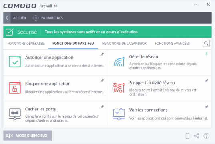Click the mobile phone icon at bottom
The image size is (215, 144).
click(187, 136)
